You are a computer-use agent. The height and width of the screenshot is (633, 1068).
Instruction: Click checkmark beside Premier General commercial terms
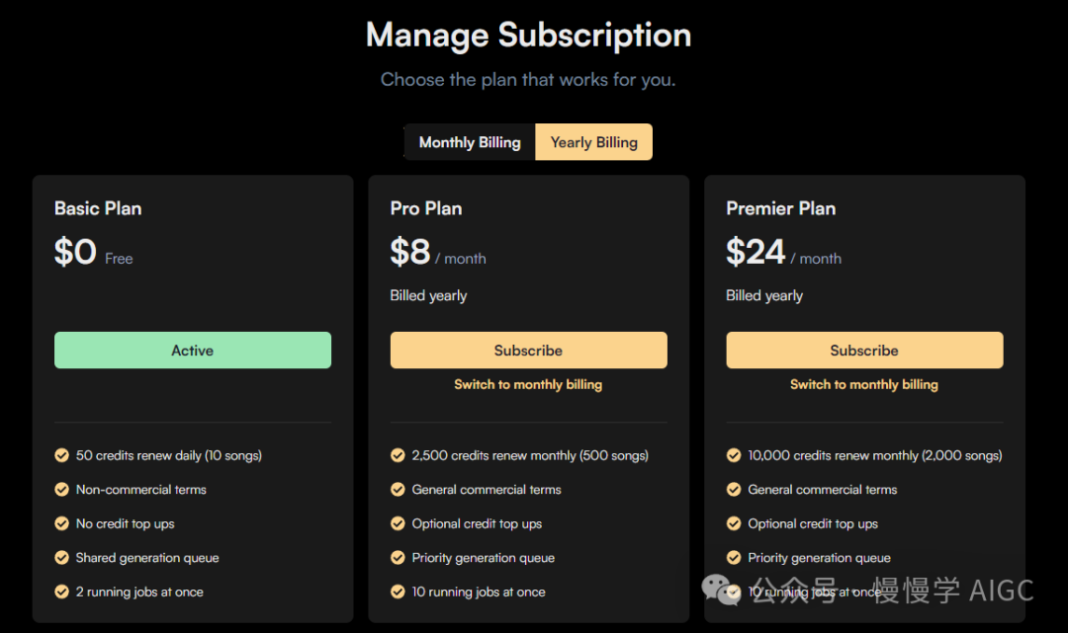(734, 490)
